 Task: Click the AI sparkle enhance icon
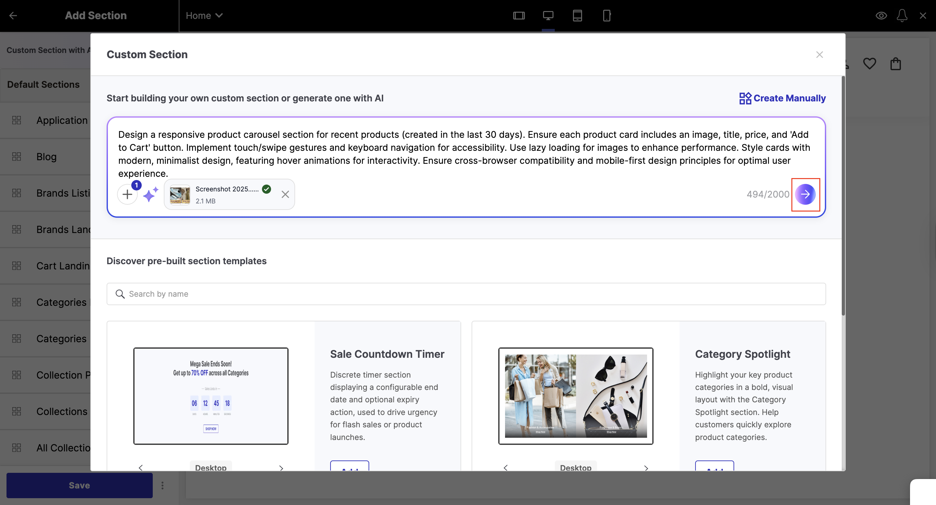pyautogui.click(x=150, y=195)
